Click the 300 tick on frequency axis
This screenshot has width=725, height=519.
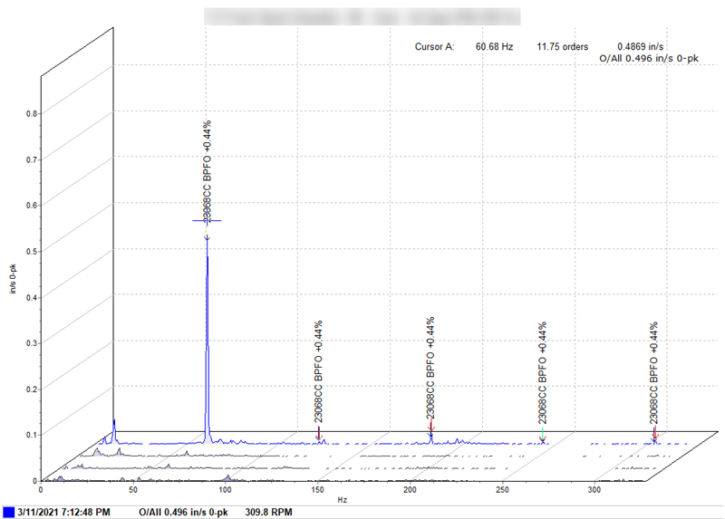click(594, 489)
